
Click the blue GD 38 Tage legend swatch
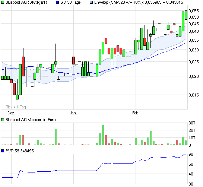click(57, 2)
